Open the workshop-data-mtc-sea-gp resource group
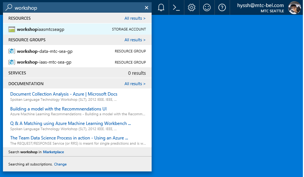 click(77, 51)
